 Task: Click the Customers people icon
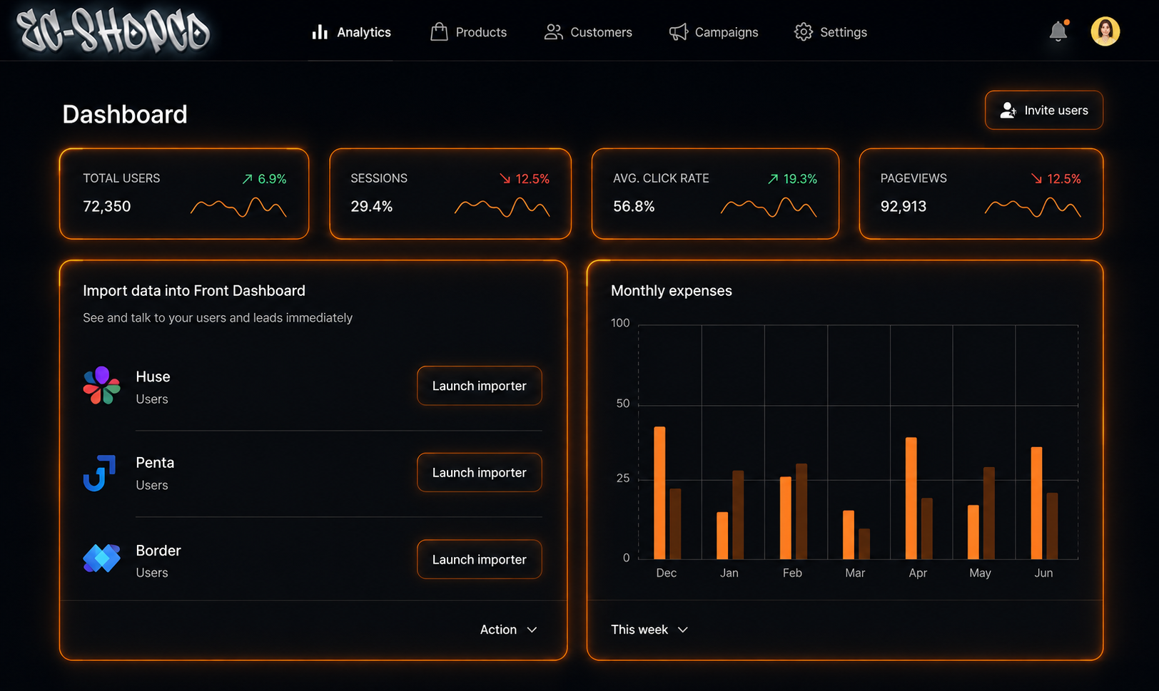click(553, 32)
